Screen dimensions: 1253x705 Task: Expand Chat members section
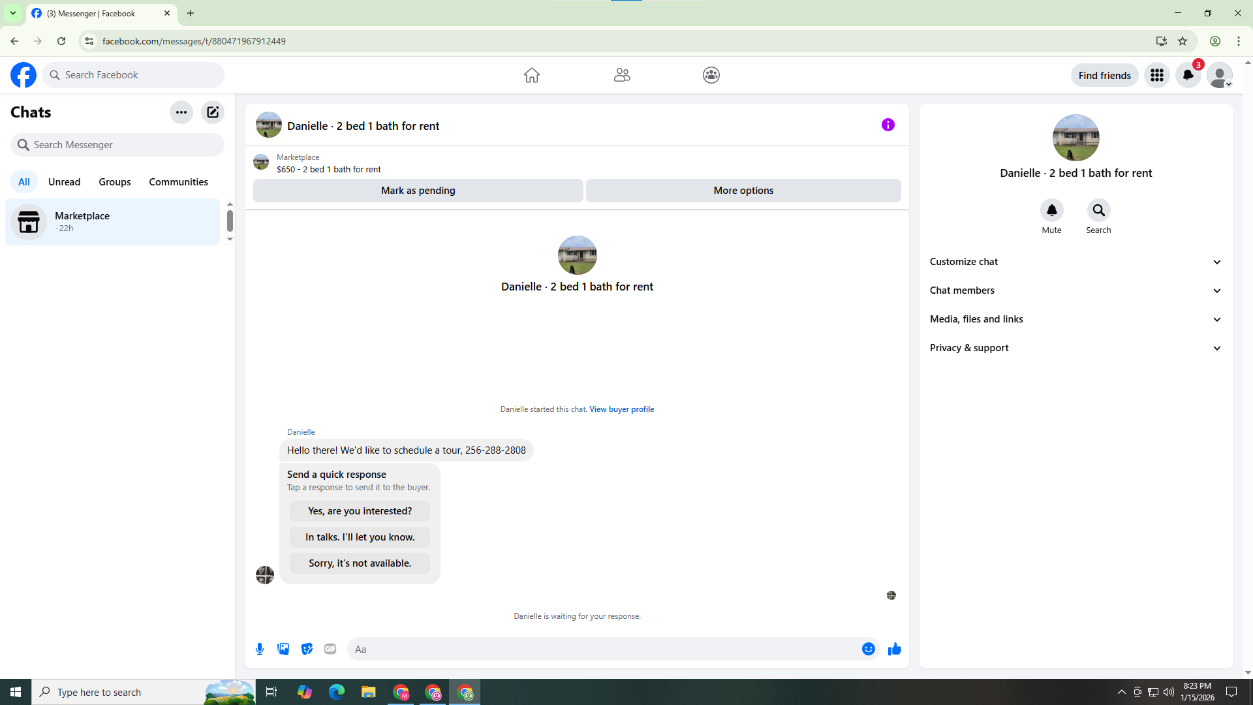point(1075,290)
